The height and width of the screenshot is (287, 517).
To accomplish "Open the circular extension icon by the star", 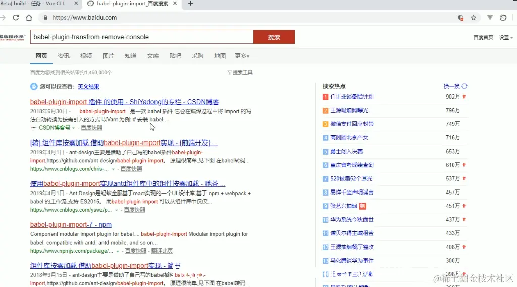I will [x=503, y=18].
